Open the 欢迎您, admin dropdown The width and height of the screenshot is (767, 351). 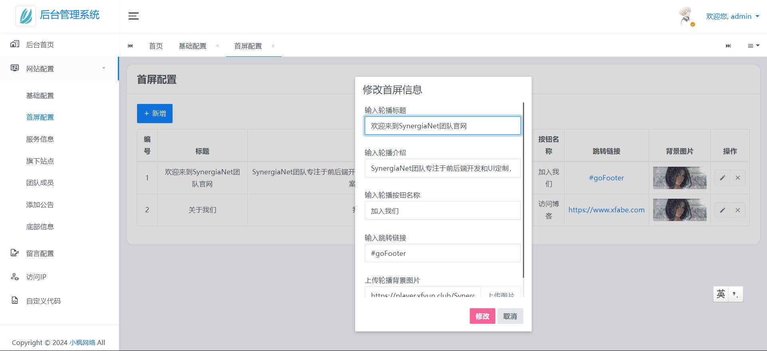(732, 16)
